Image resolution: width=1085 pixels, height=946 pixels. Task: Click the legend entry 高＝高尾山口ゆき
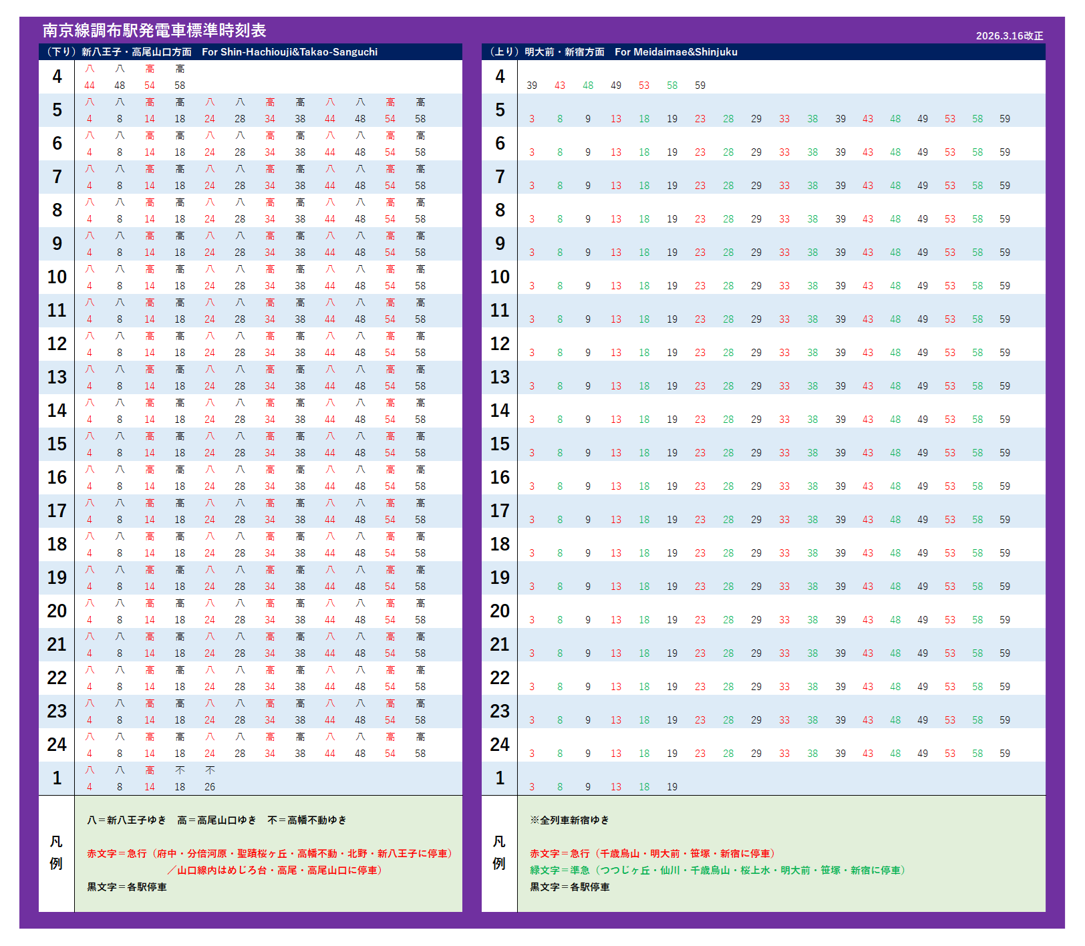tap(216, 820)
